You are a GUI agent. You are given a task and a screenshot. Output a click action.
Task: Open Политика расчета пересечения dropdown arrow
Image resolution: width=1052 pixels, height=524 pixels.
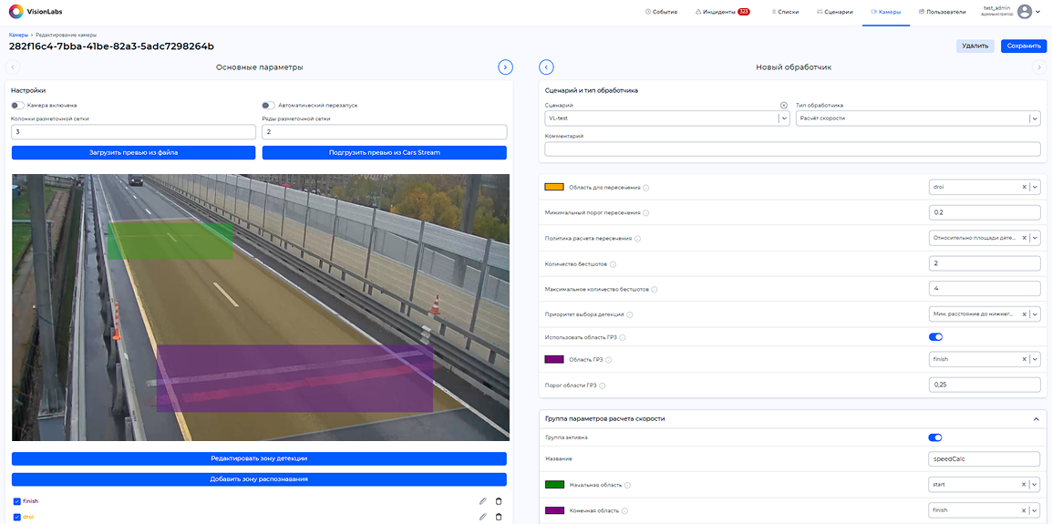1036,238
